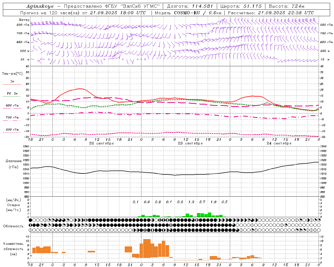Click the Осадки precipitation label

[x=14, y=205]
